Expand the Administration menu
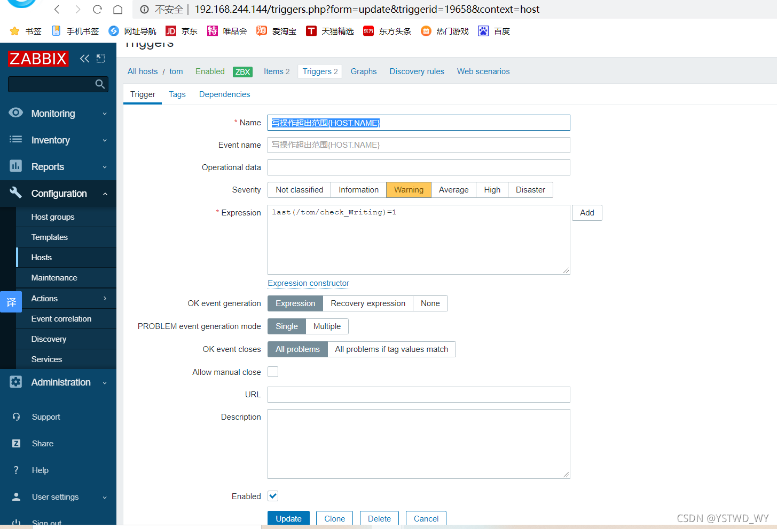Screen dimensions: 777x529 pyautogui.click(x=58, y=382)
